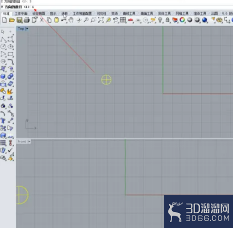Switch to the 渲染工具 tab
The width and height of the screenshot is (233, 228).
[x=200, y=13]
